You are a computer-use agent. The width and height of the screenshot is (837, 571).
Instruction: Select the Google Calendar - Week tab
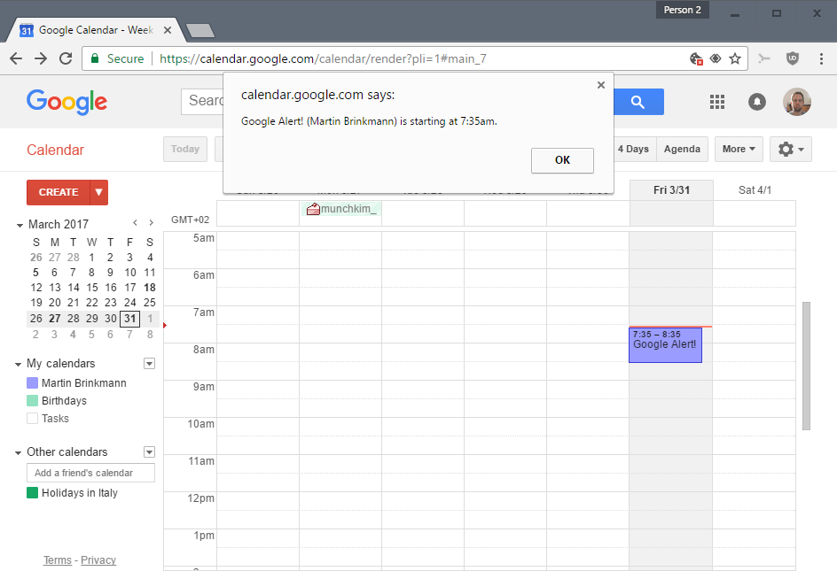point(96,30)
